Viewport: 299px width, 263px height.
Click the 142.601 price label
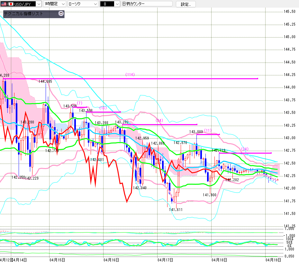(x=97, y=160)
